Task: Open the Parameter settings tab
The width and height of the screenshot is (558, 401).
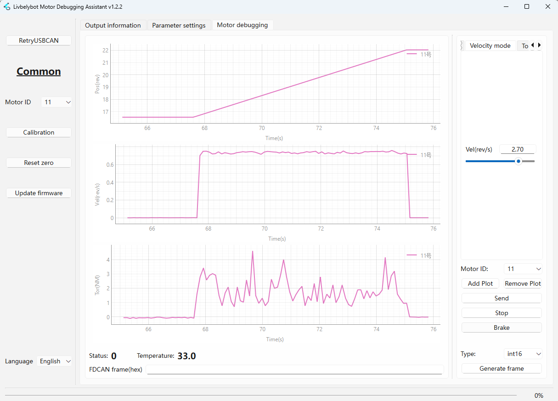Action: [x=179, y=25]
